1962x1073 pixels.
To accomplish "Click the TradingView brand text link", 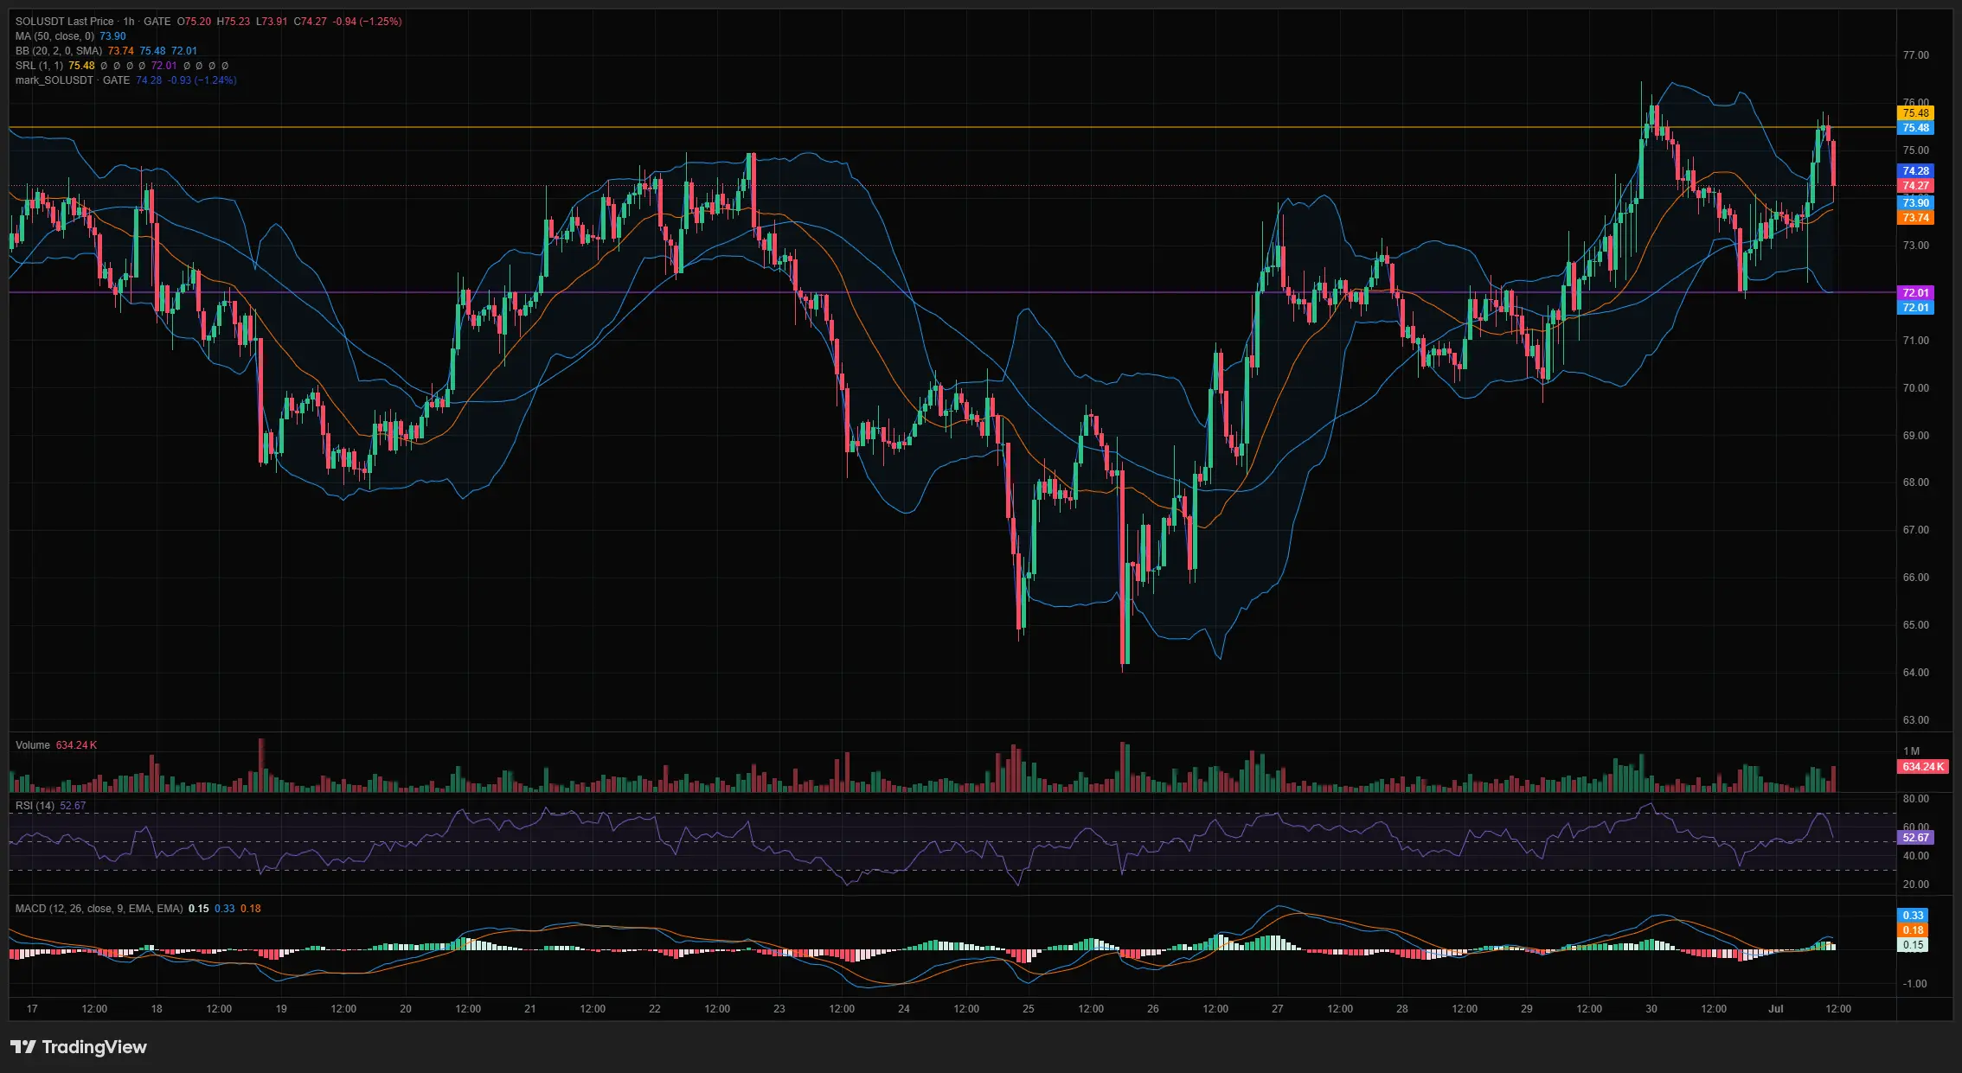I will coord(94,1047).
